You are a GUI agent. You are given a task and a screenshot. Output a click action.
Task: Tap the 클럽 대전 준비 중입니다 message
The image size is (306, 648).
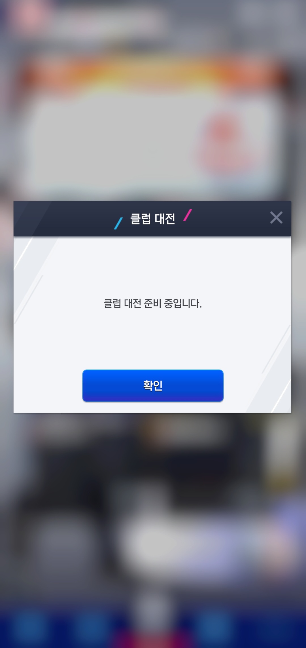153,303
